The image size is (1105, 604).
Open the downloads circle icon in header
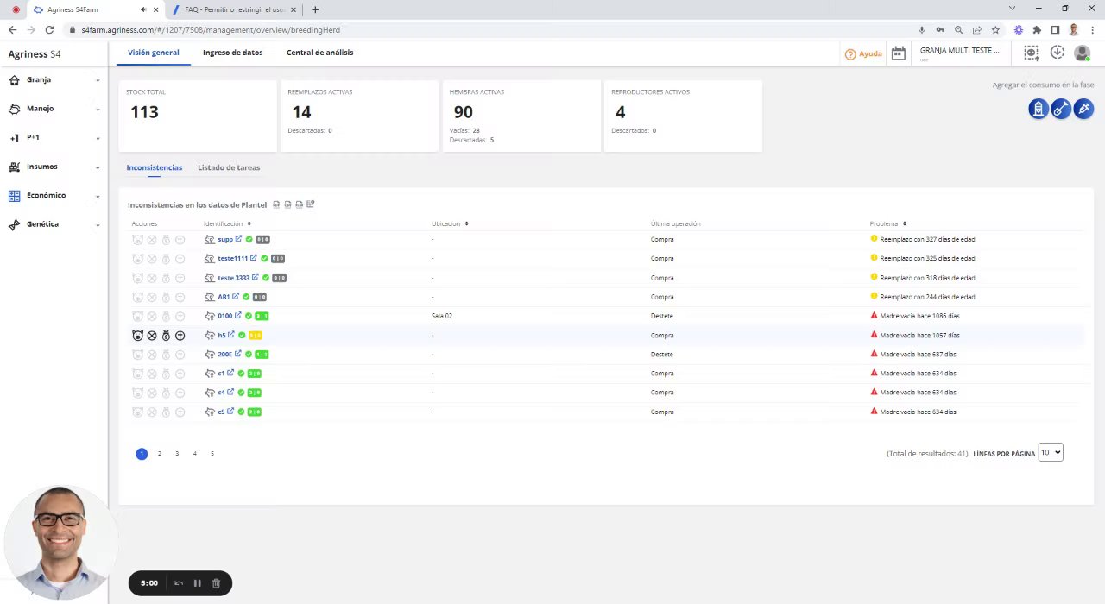[x=1057, y=53]
